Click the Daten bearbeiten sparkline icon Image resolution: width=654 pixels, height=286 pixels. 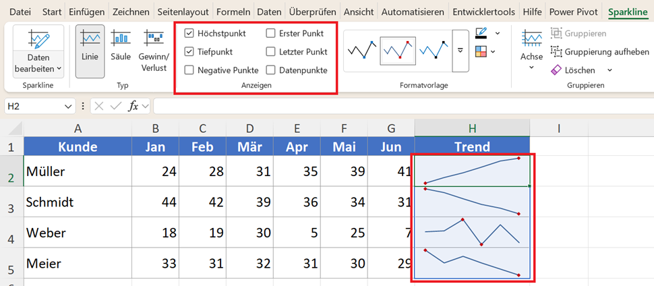click(x=38, y=39)
